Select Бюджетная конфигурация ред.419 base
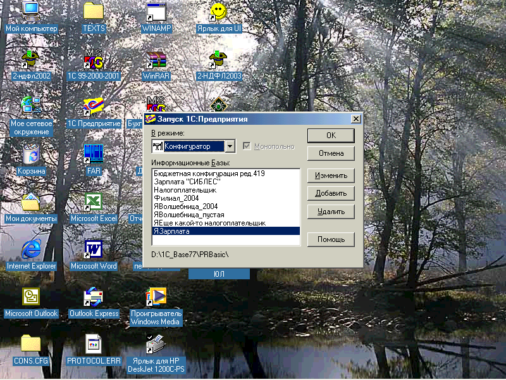The height and width of the screenshot is (380, 506). [226, 174]
